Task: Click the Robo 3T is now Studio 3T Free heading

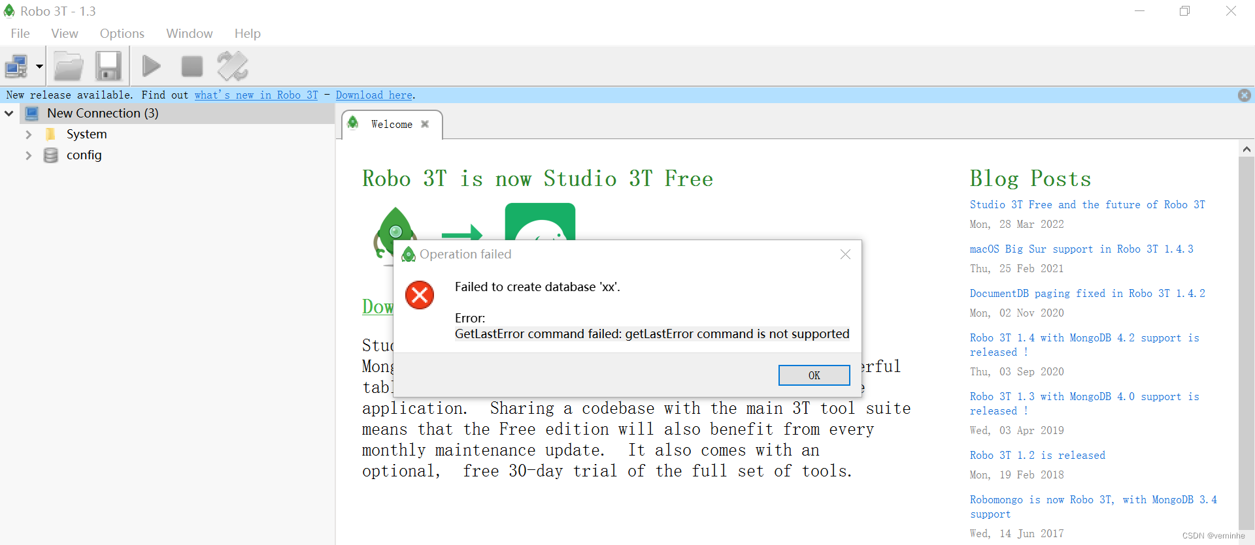Action: (x=537, y=179)
